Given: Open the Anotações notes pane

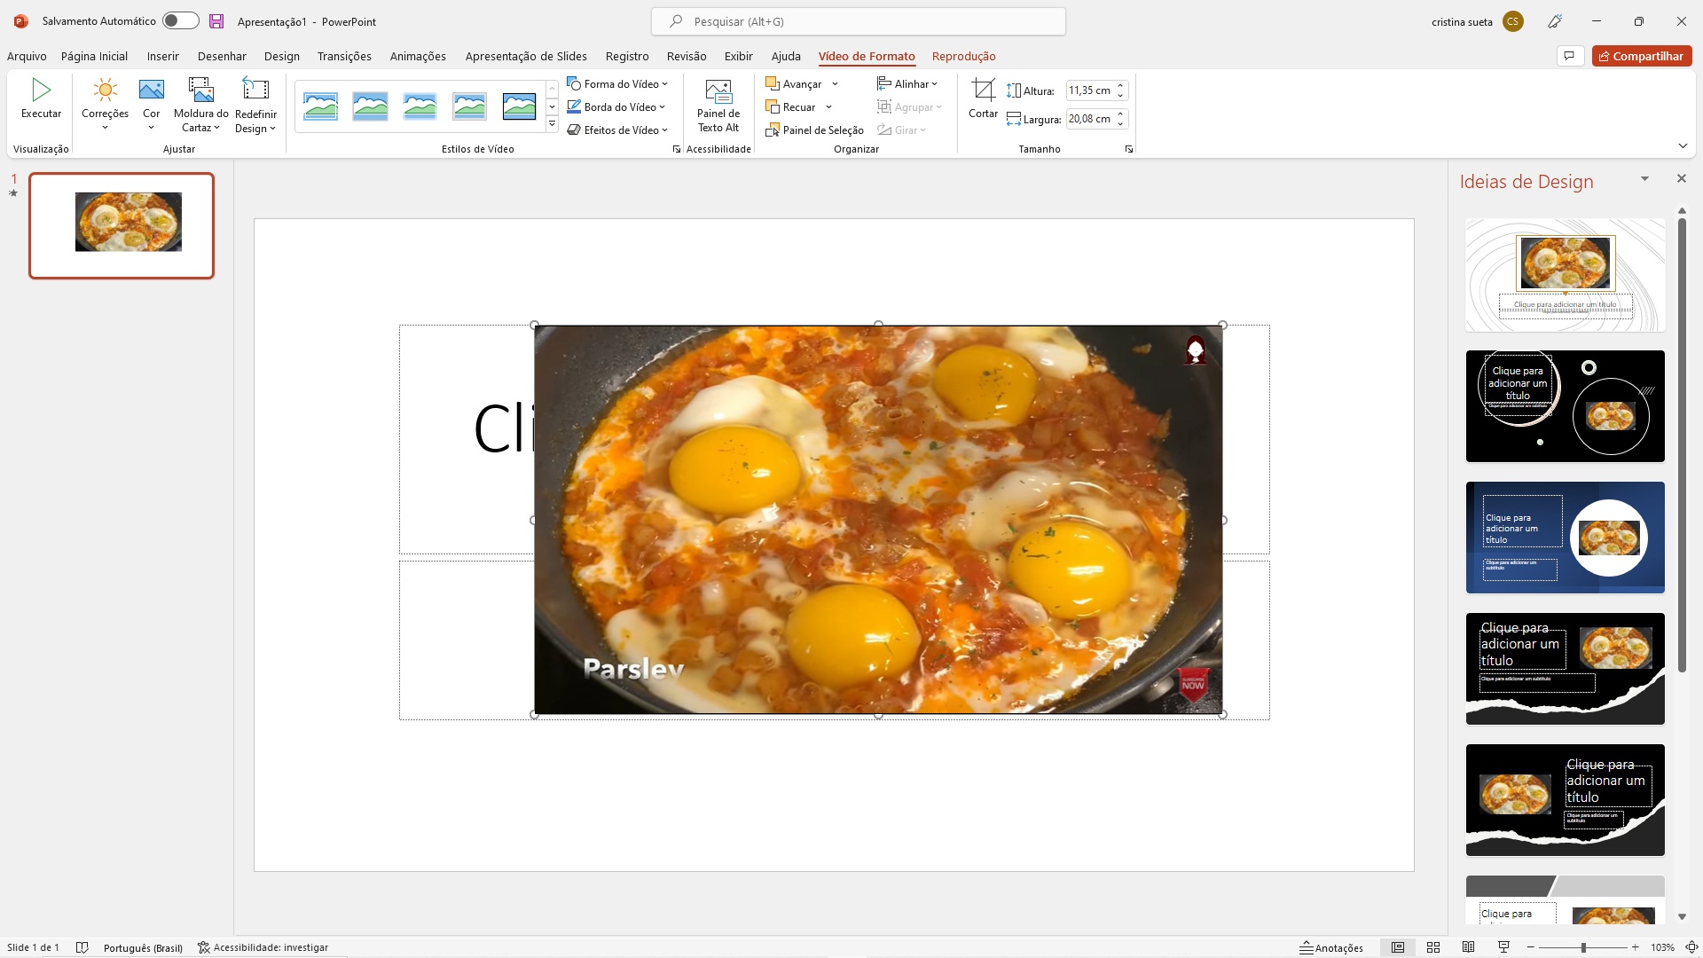Looking at the screenshot, I should (x=1331, y=947).
